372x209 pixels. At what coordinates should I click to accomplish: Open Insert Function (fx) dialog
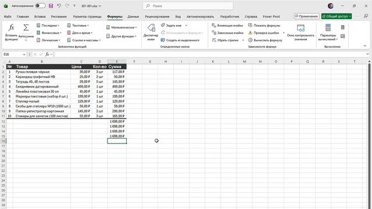pyautogui.click(x=11, y=33)
